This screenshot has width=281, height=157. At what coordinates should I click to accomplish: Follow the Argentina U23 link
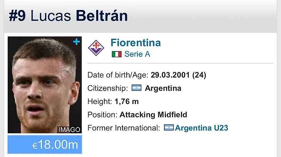tap(201, 128)
